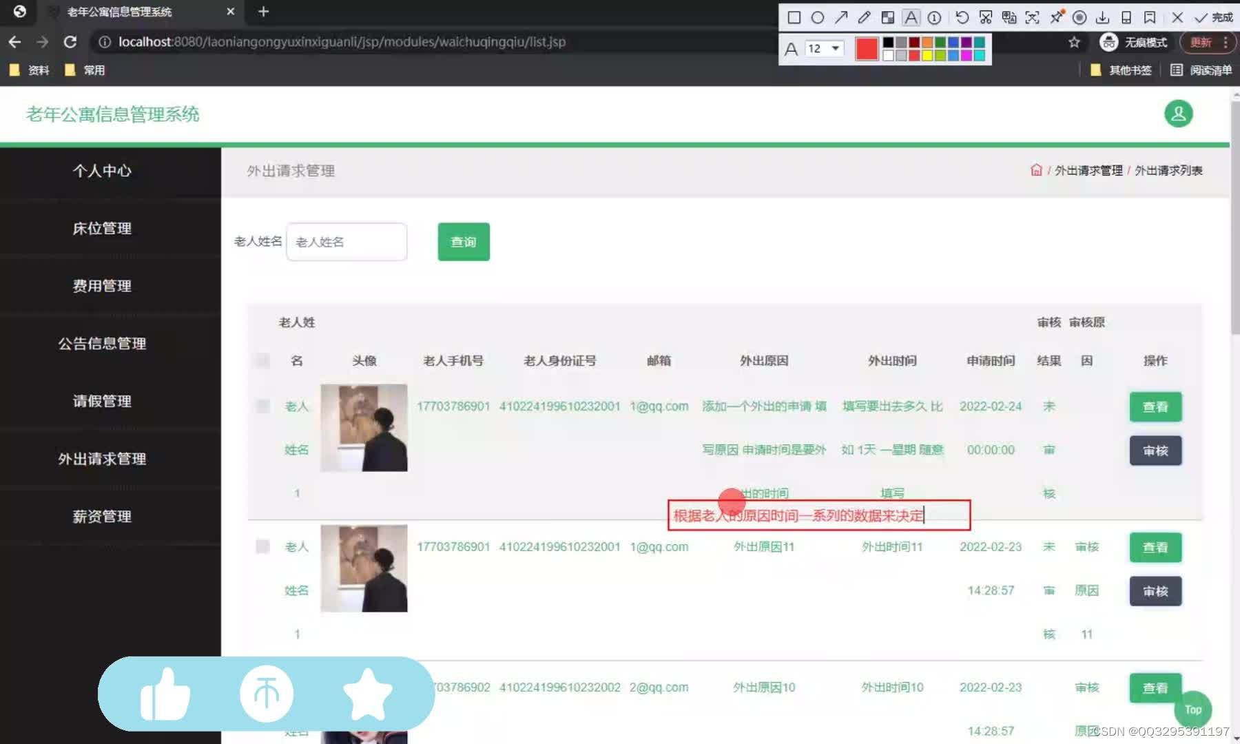Viewport: 1240px width, 744px height.
Task: Click 查看 for the 2022-02-24 request
Action: coord(1155,407)
